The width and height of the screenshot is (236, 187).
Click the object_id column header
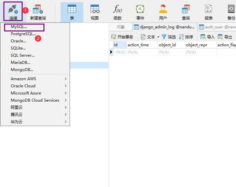pyautogui.click(x=172, y=45)
